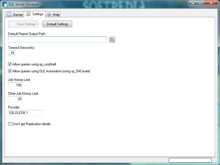Click the "Provider:" label
The height and width of the screenshot is (165, 220).
14,107
